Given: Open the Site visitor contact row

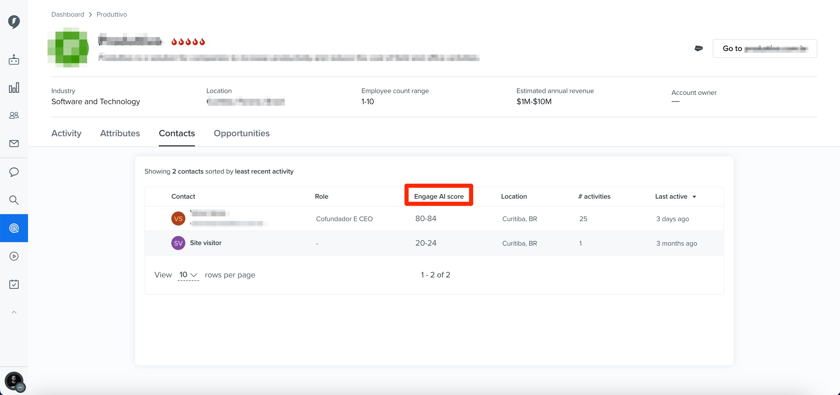Looking at the screenshot, I should (x=434, y=243).
